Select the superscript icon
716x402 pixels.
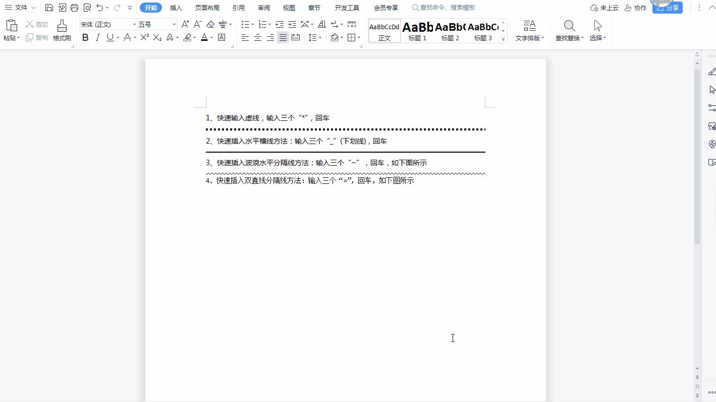point(144,37)
